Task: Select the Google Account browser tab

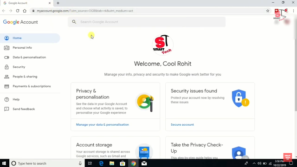Action: click(x=27, y=3)
